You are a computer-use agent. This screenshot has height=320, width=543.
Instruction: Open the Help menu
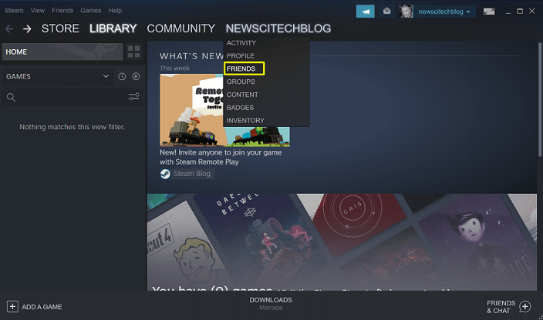(x=115, y=10)
